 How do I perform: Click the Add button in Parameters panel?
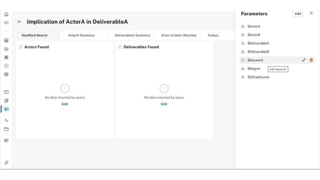[298, 14]
